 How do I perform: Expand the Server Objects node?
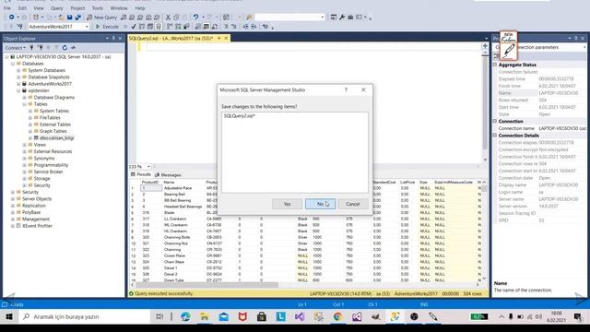click(13, 199)
